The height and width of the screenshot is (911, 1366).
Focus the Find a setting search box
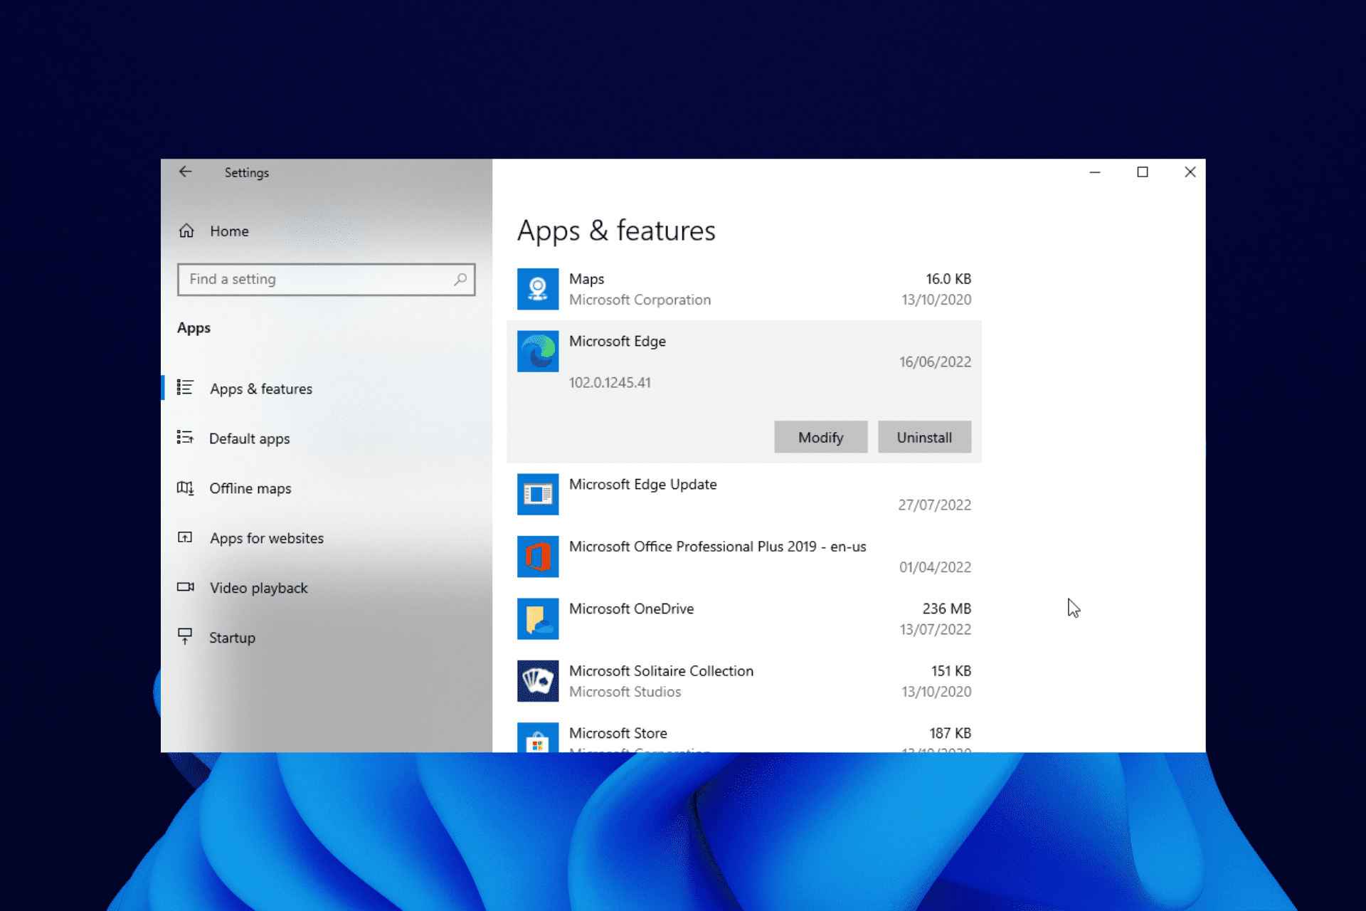[x=326, y=279]
